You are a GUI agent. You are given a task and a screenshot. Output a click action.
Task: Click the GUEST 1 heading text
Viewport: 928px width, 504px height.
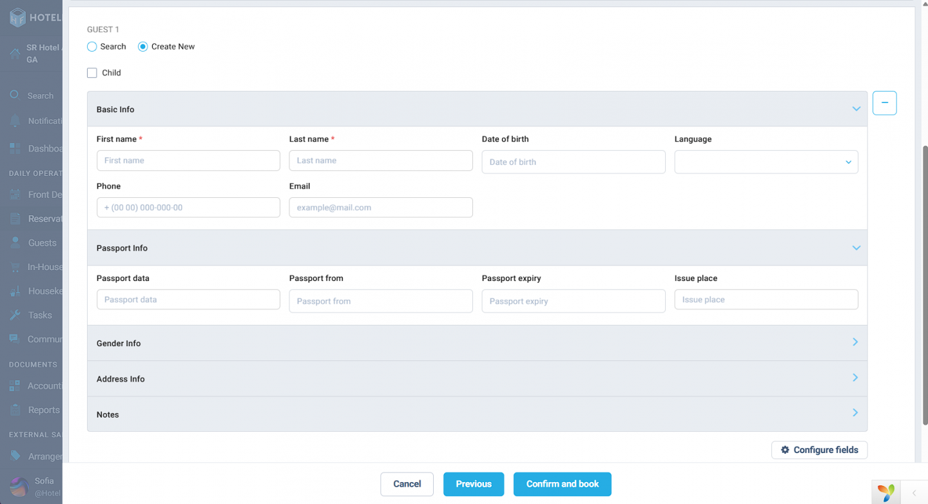(103, 30)
